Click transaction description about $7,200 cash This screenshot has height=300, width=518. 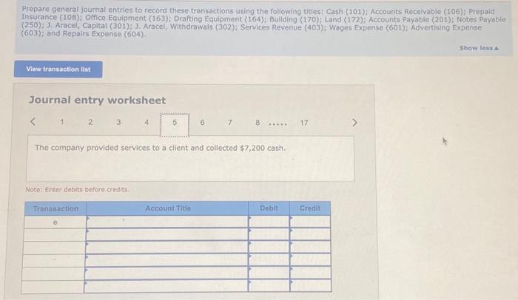point(161,148)
